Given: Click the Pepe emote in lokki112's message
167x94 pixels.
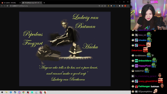Looking at the screenshot, I should (x=147, y=70).
